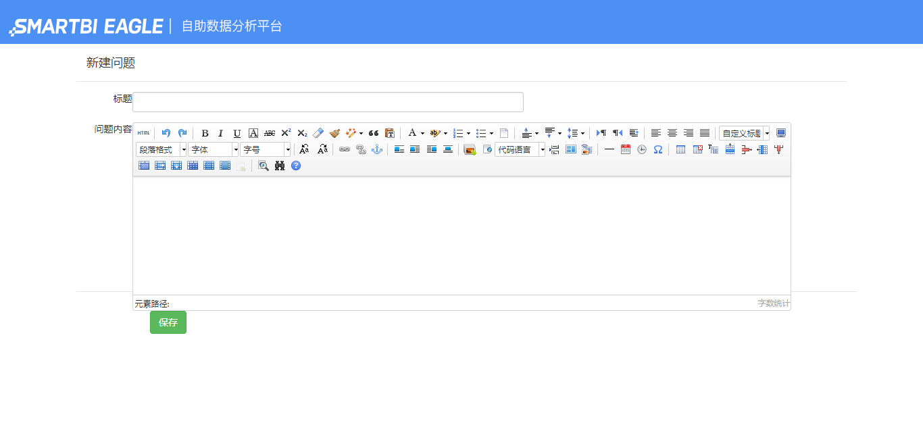Open editor help question mark
923x444 pixels.
pos(296,166)
